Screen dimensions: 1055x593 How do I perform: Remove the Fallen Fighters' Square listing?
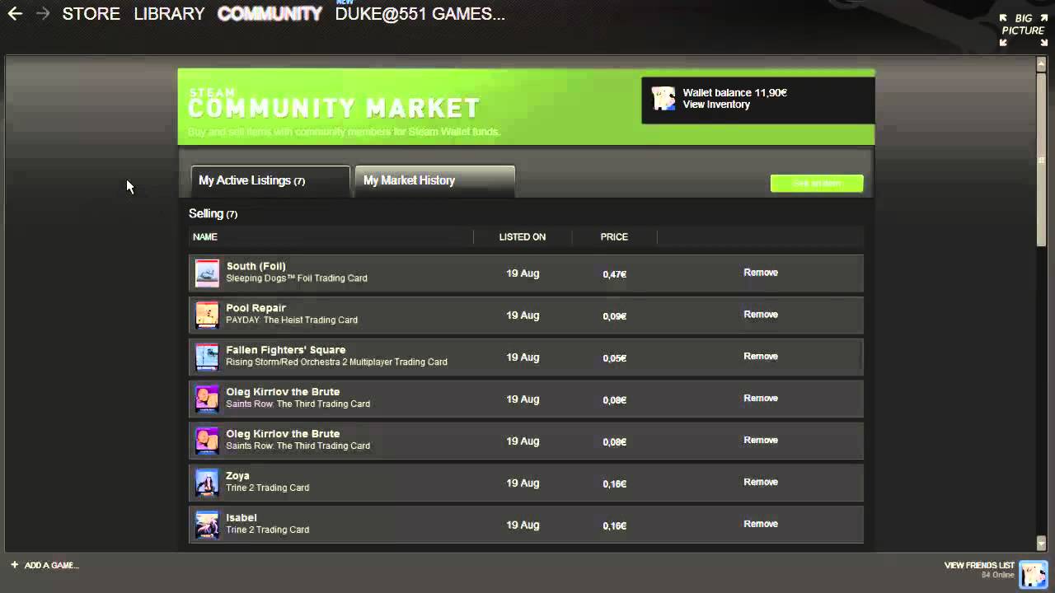click(x=761, y=357)
